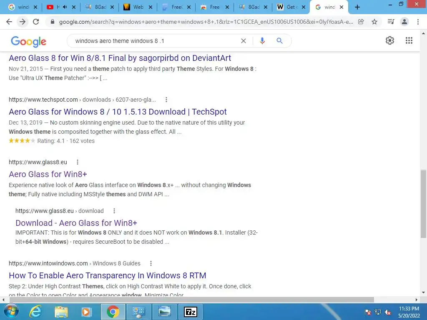The width and height of the screenshot is (427, 320).
Task: Open a new browser tab
Action: [357, 7]
